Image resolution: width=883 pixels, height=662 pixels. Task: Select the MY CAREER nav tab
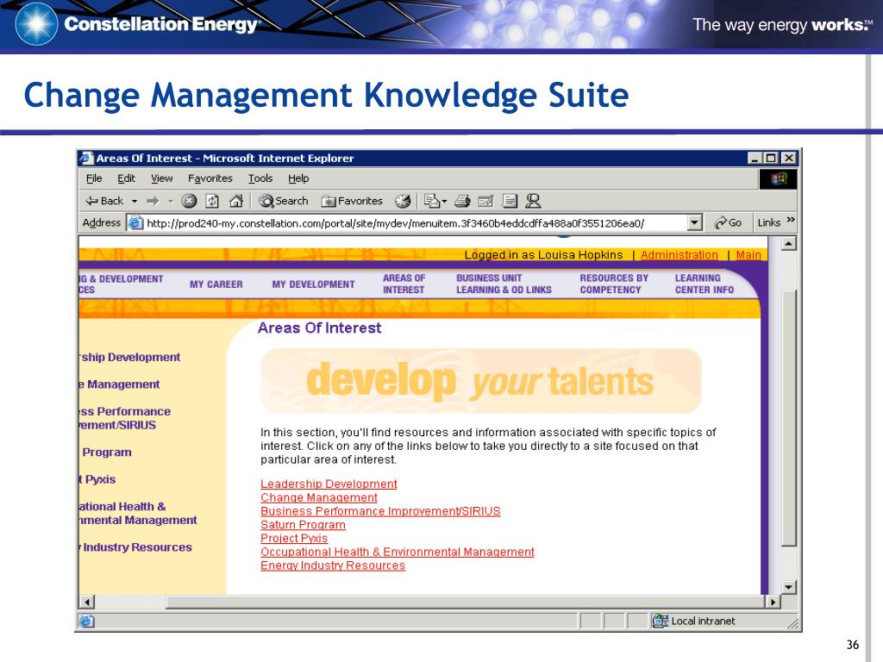click(216, 284)
